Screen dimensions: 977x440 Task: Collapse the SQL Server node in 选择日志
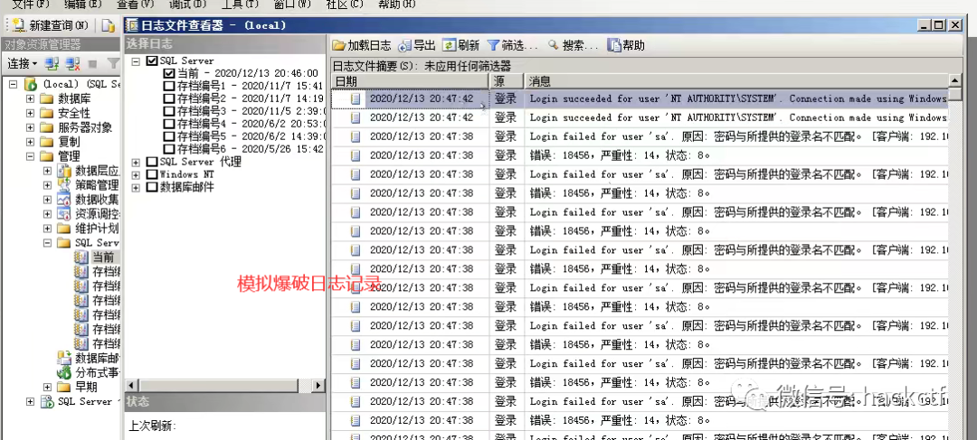pyautogui.click(x=136, y=61)
